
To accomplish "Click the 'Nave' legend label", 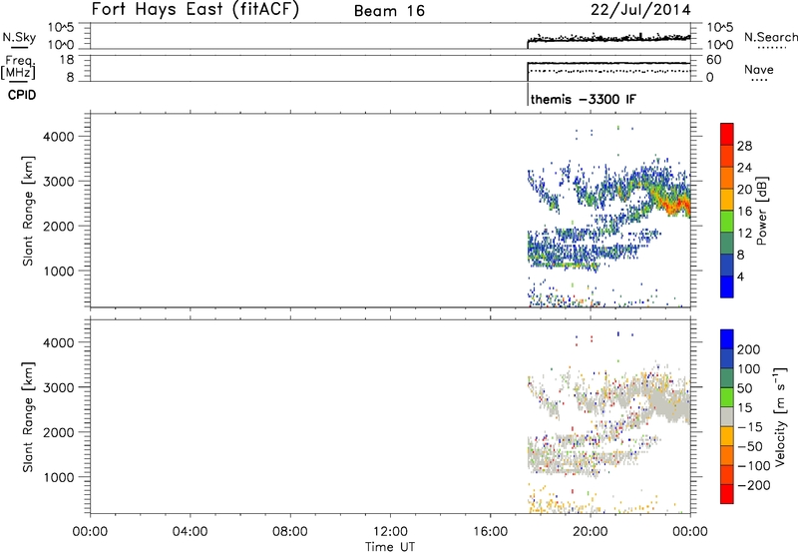I will [x=759, y=69].
